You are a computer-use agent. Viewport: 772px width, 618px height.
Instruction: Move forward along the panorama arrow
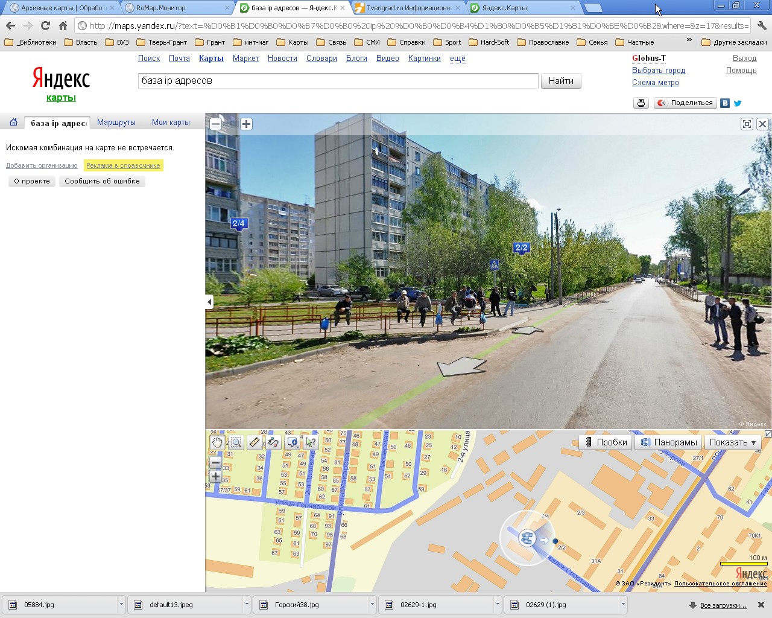click(462, 366)
